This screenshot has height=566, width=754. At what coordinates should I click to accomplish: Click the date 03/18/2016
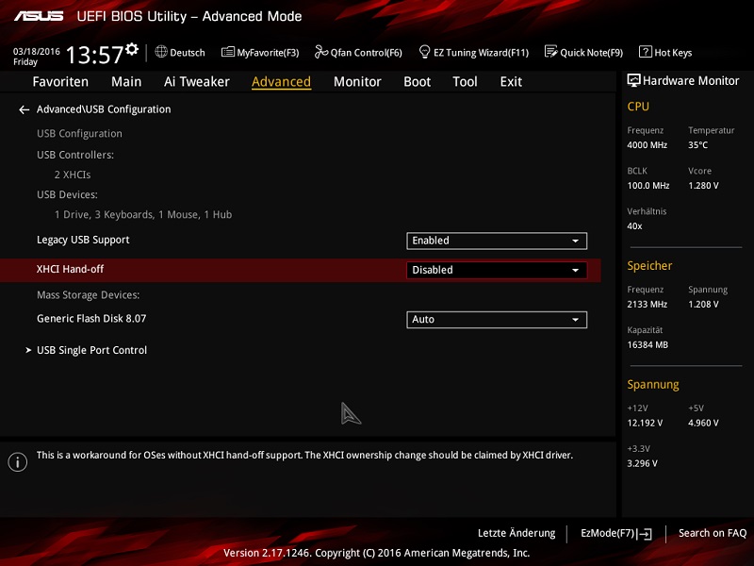(x=37, y=52)
